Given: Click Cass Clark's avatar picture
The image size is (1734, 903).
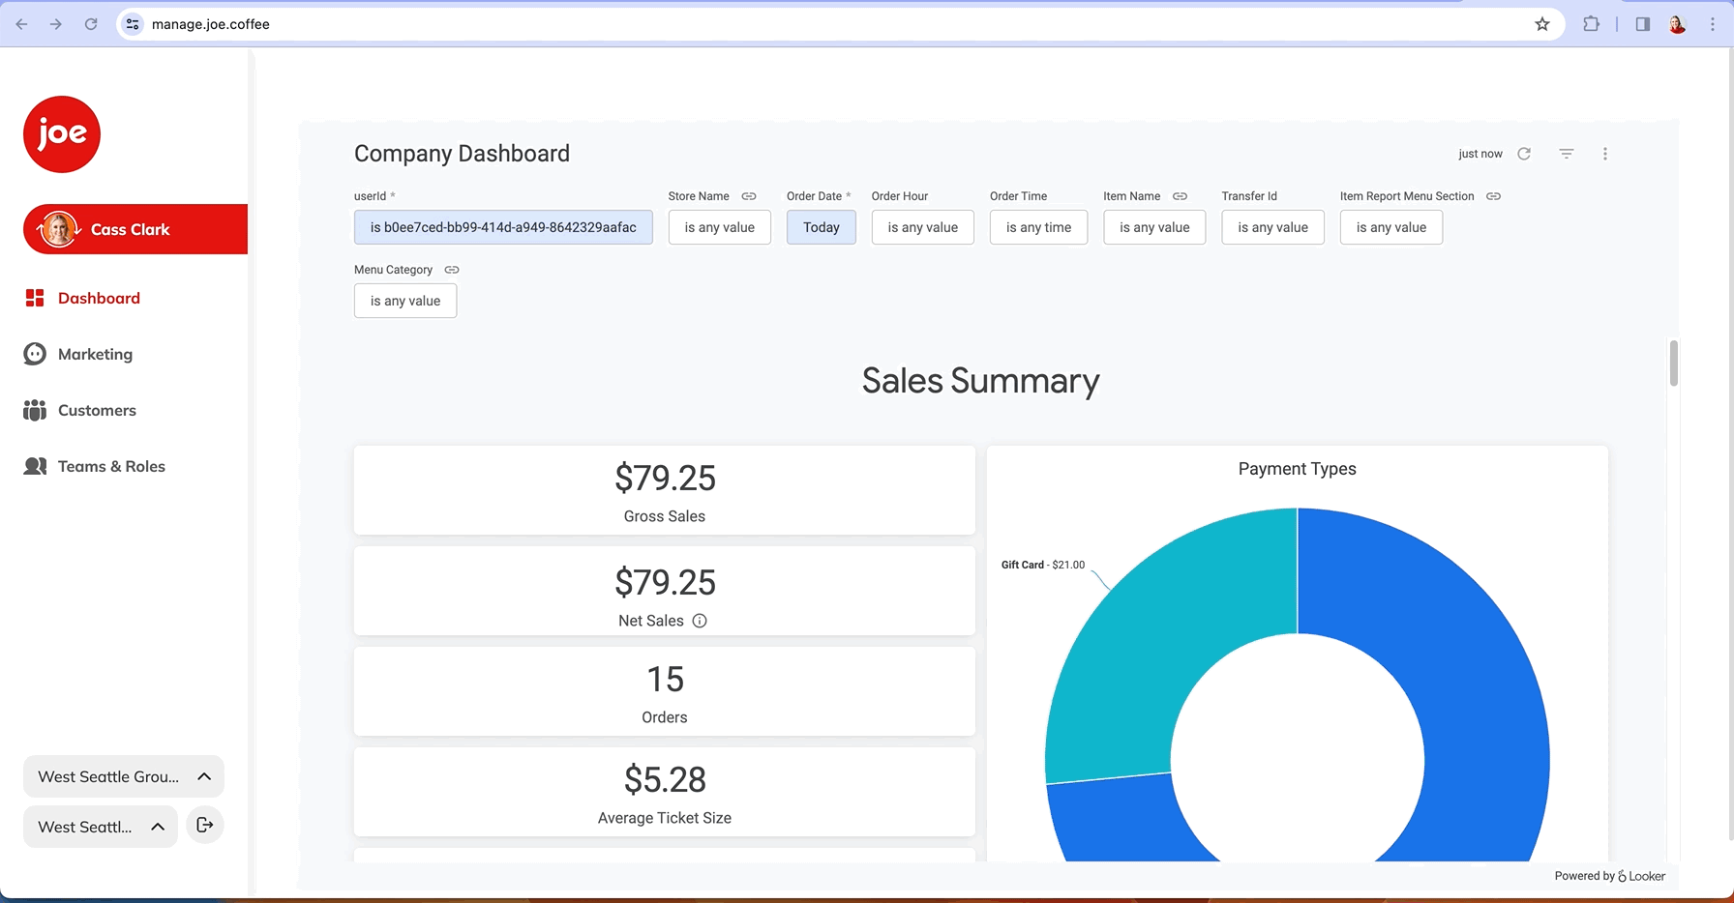Looking at the screenshot, I should coord(57,229).
